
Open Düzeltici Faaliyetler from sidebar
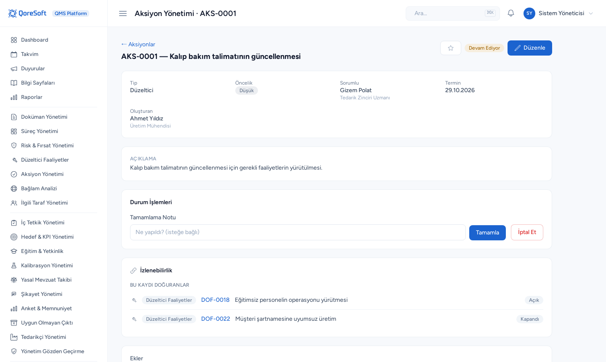[x=54, y=160]
